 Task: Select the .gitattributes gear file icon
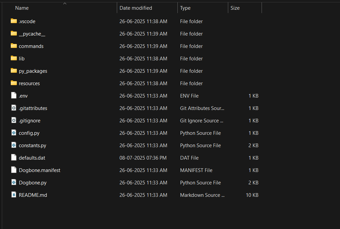click(14, 108)
